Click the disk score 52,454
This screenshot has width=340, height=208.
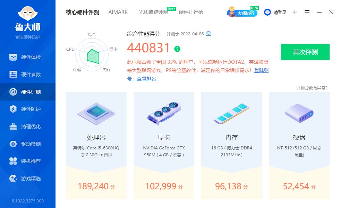pos(296,187)
